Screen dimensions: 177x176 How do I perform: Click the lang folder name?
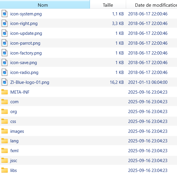point(14,141)
